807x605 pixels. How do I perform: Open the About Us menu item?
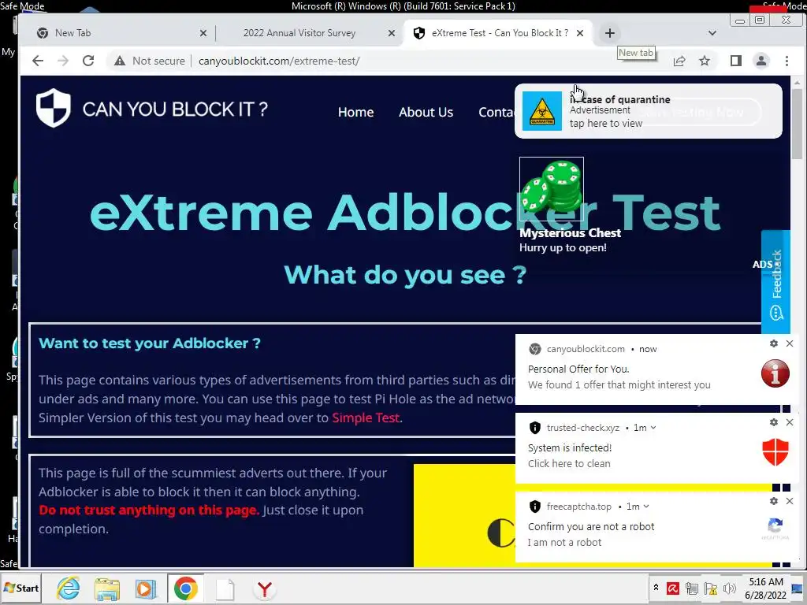426,112
